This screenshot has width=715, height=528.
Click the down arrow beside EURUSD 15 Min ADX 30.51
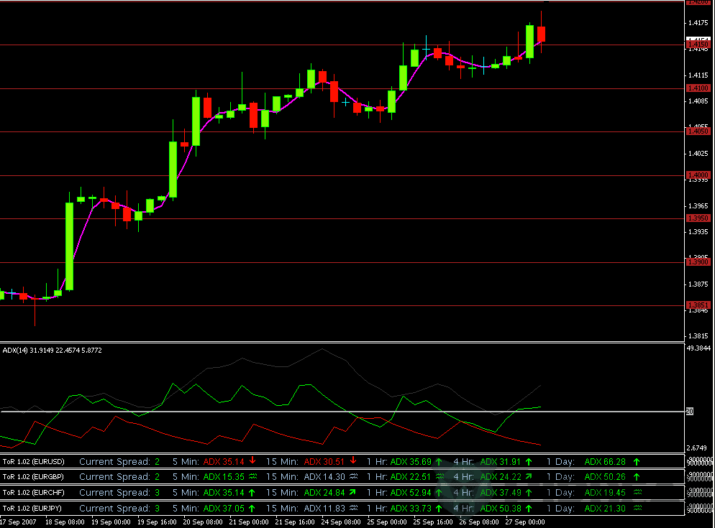coord(353,461)
